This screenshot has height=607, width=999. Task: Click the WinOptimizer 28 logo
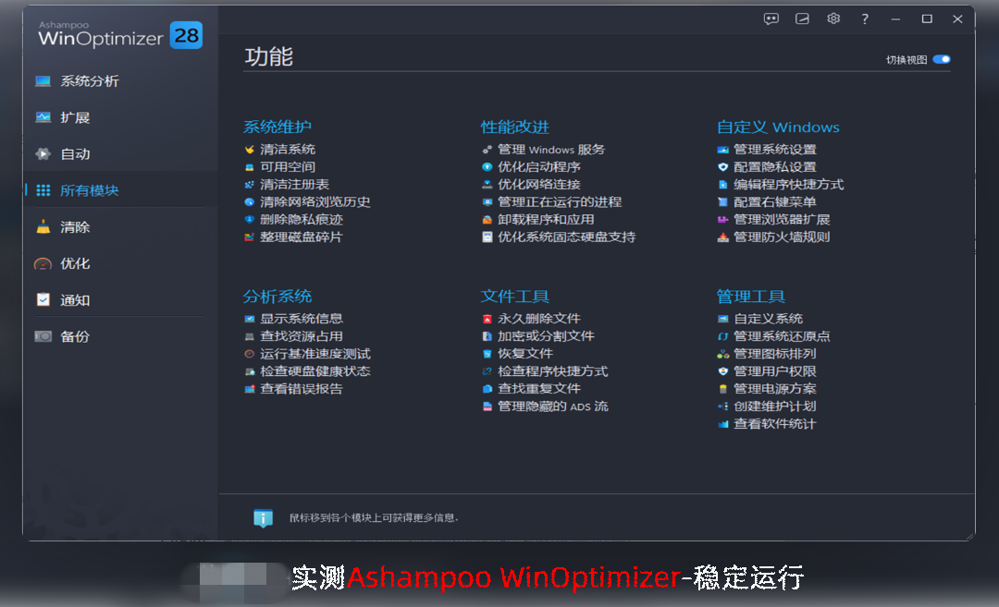(119, 35)
